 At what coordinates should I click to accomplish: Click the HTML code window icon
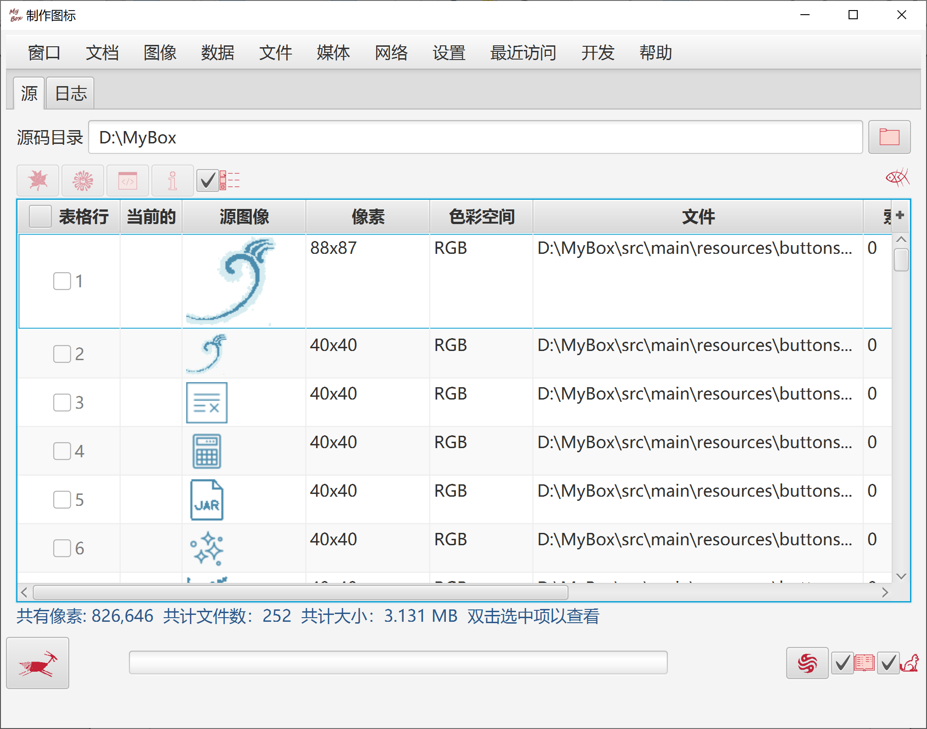coord(128,180)
